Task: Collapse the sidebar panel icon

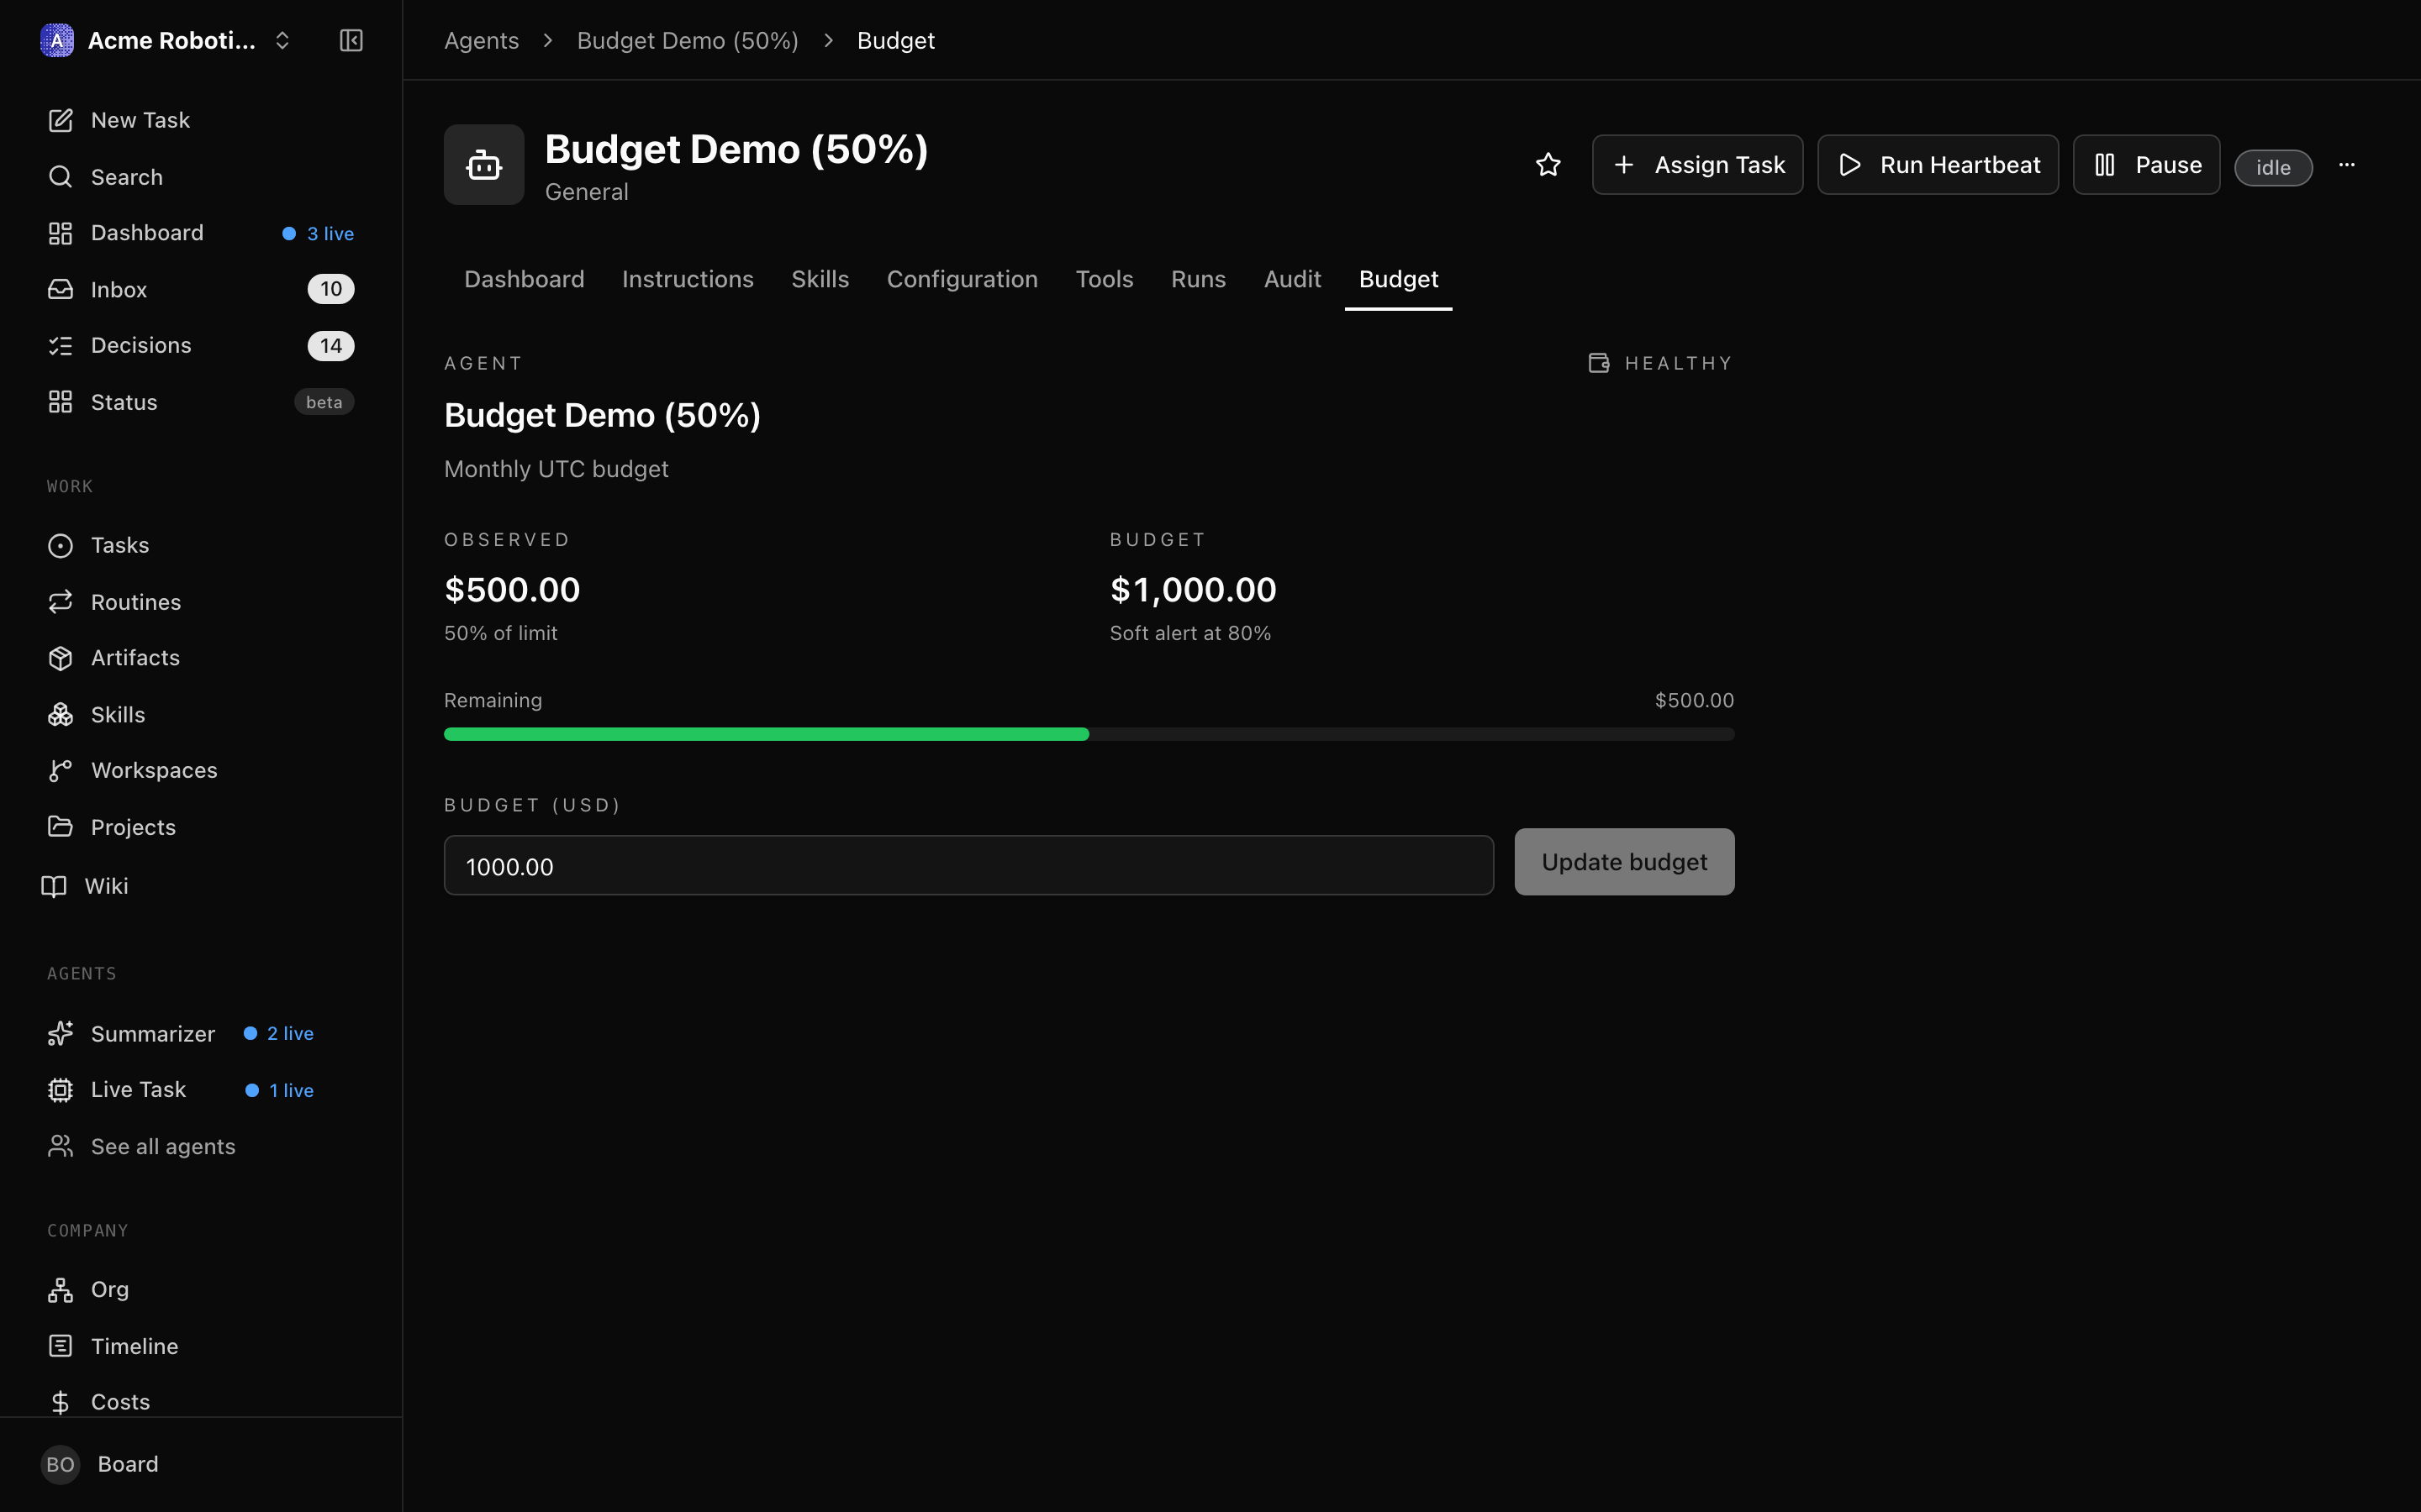Action: click(x=351, y=40)
